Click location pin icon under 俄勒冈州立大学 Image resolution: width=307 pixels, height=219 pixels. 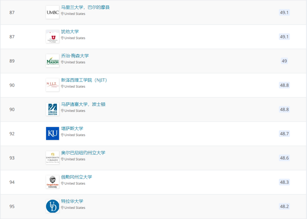point(62,183)
